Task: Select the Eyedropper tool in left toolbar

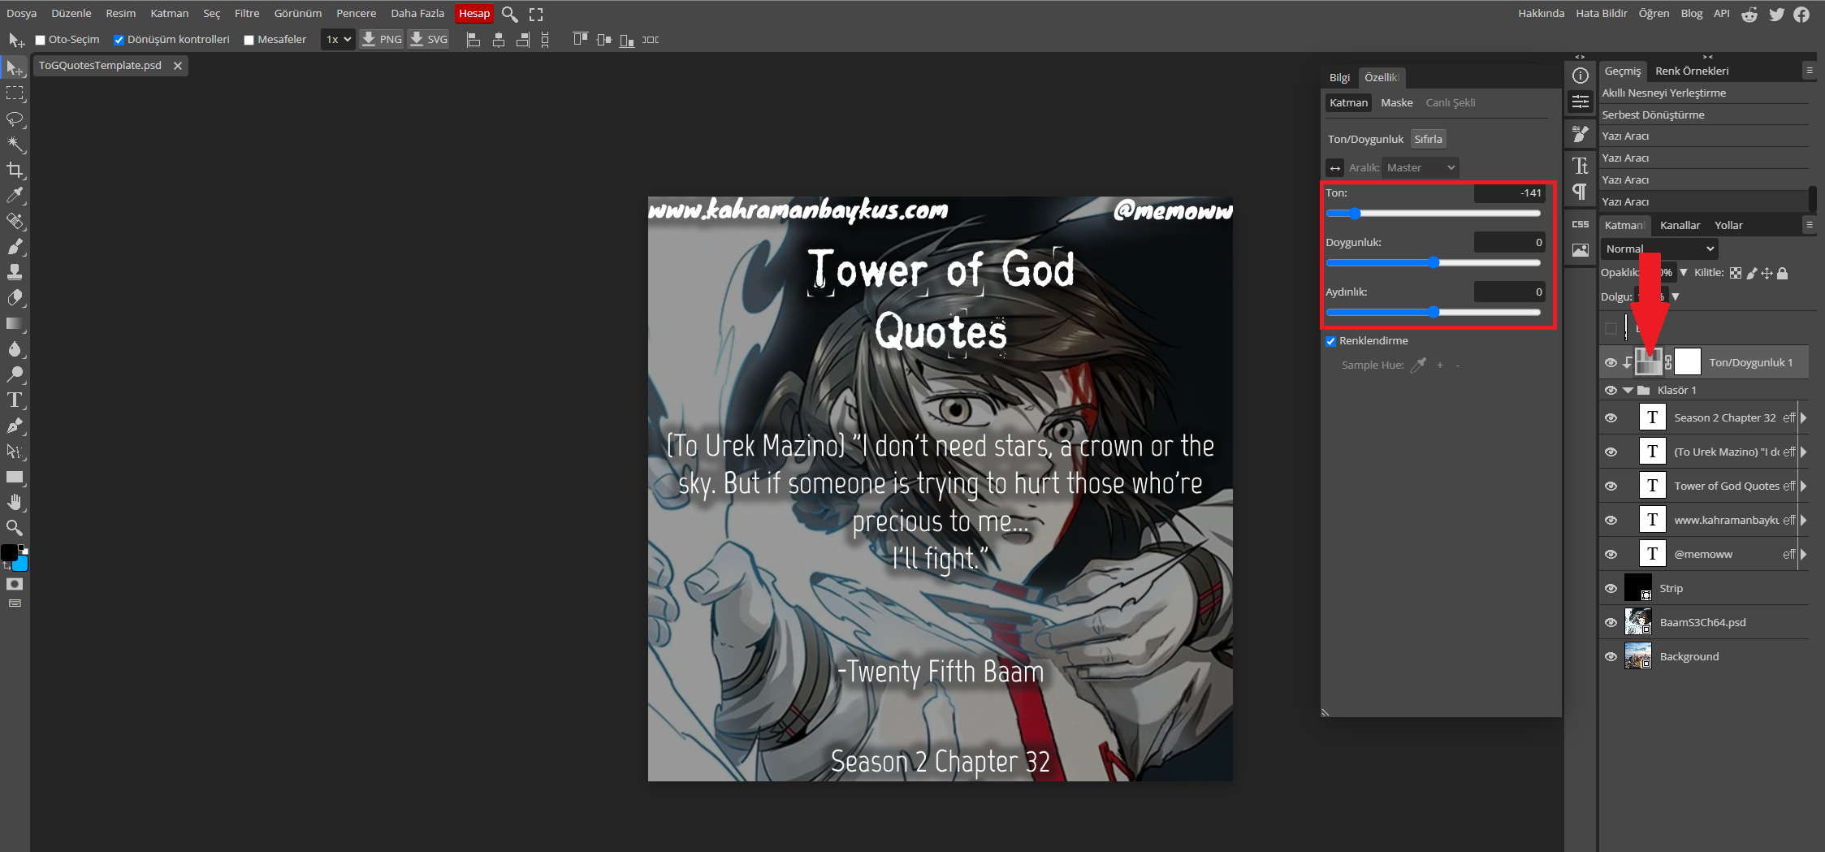Action: tap(15, 195)
